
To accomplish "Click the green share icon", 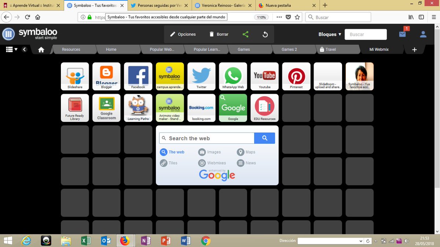I will (x=246, y=34).
